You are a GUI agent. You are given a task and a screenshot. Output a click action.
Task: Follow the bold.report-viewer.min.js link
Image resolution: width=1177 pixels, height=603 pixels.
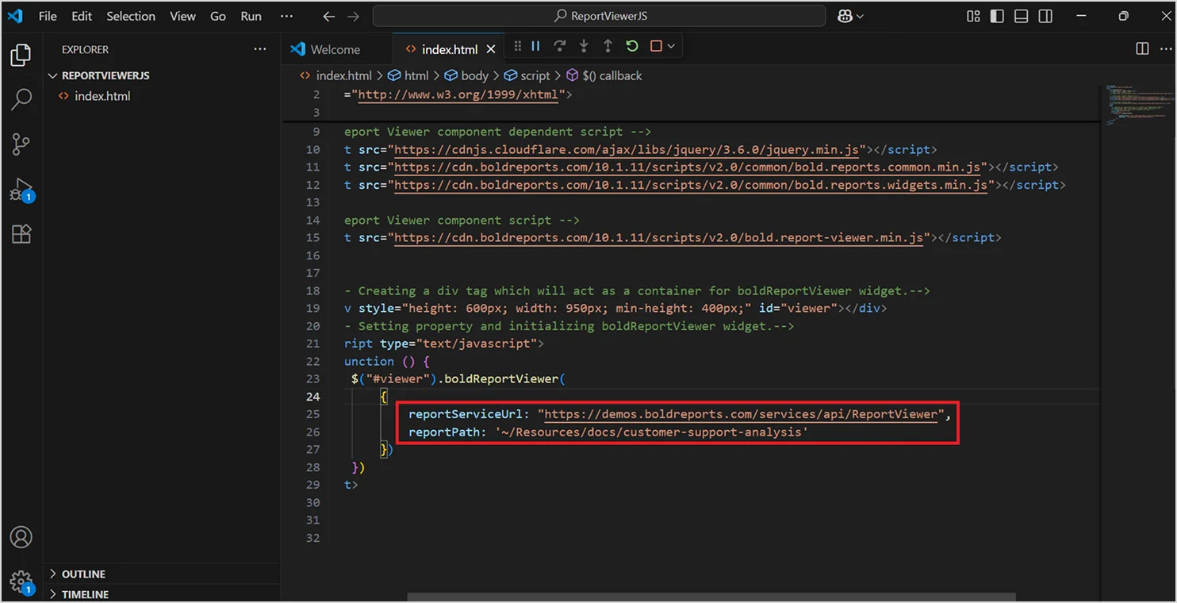(x=658, y=237)
